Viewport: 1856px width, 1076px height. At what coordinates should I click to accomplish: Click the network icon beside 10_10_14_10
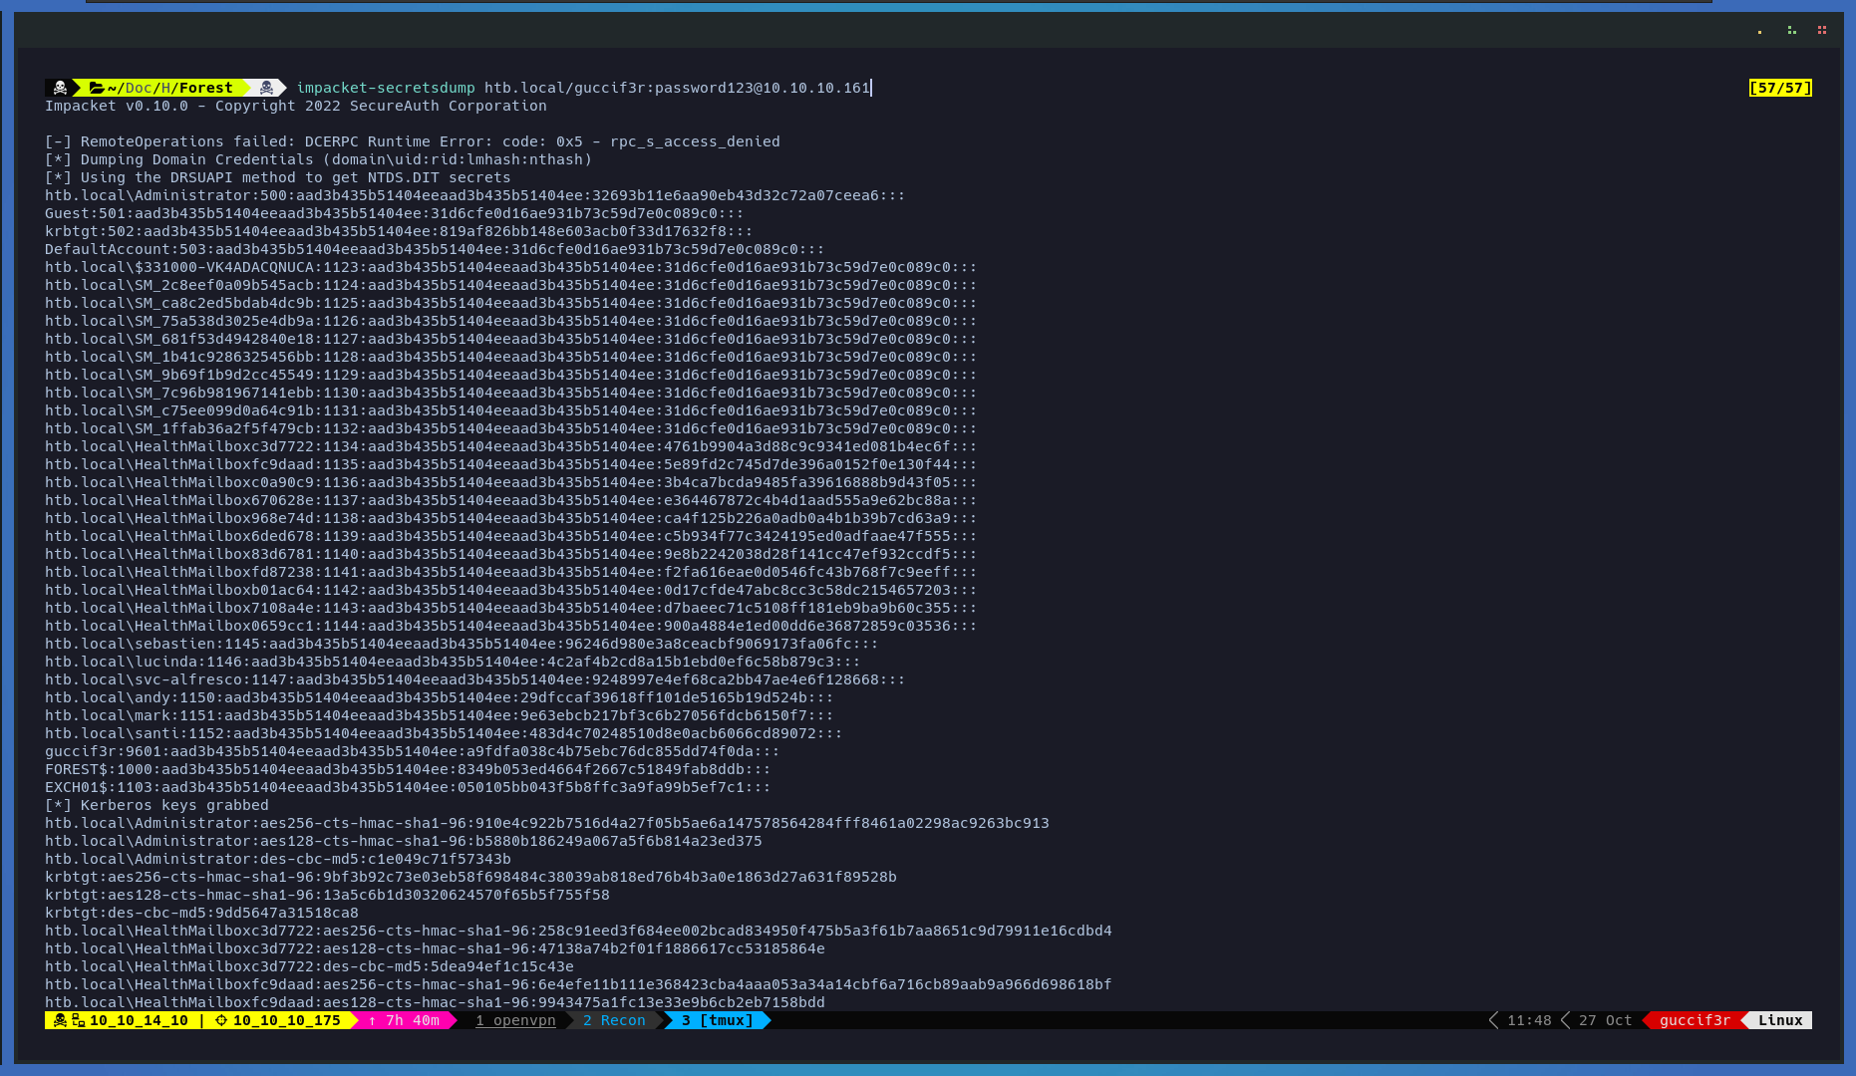pyautogui.click(x=78, y=1020)
